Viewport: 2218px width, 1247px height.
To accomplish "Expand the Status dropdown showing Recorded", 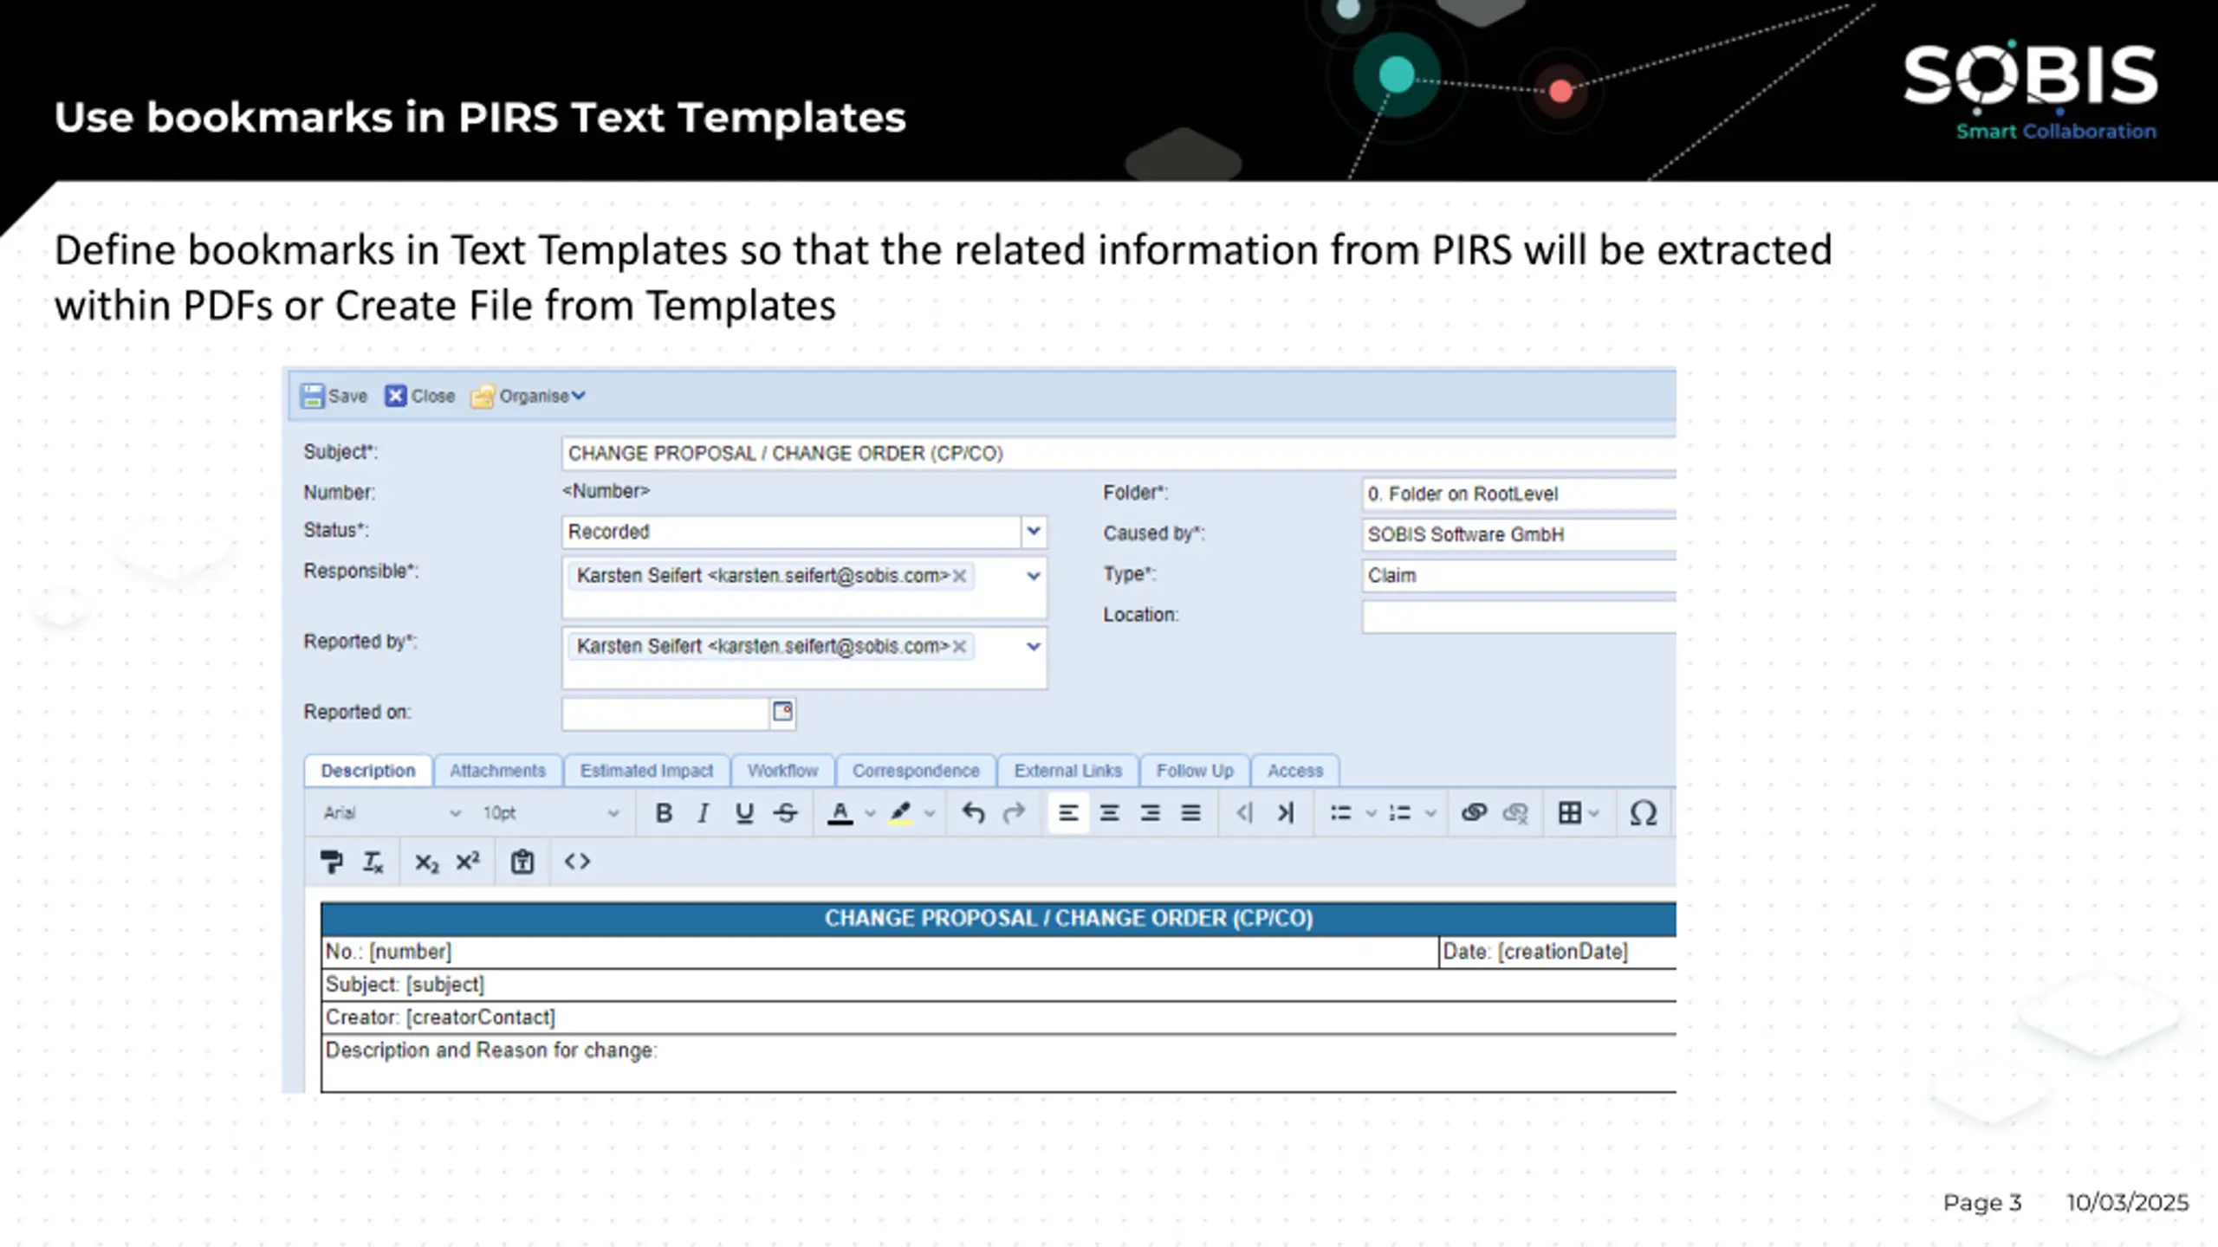I will coord(1033,531).
